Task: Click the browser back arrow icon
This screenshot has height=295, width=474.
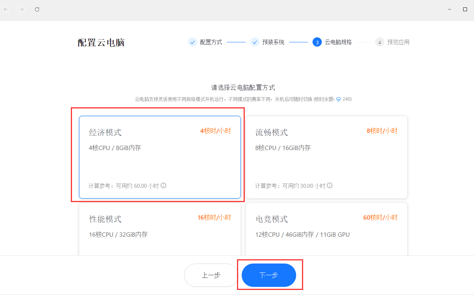Action: (6, 9)
